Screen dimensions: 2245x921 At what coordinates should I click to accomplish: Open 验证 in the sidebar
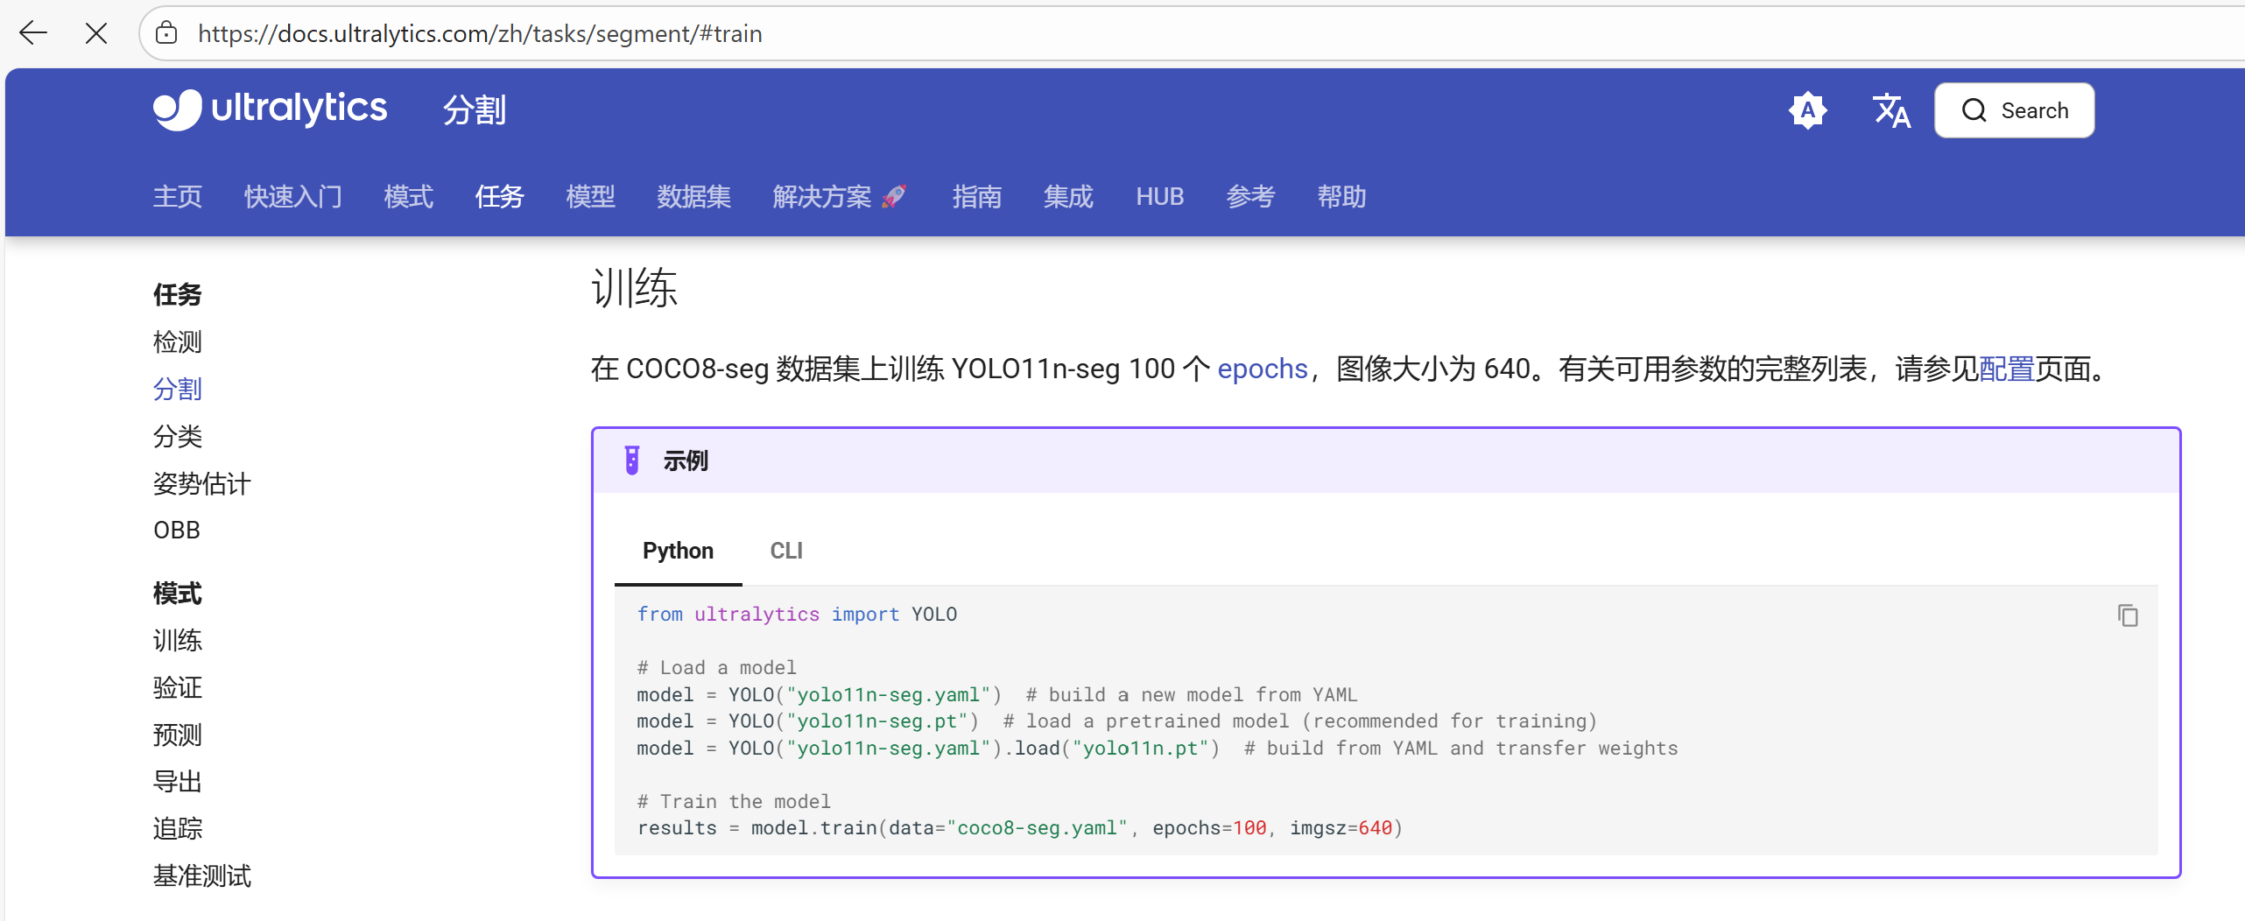[x=178, y=687]
